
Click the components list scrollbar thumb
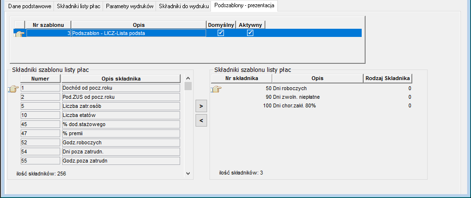click(188, 86)
